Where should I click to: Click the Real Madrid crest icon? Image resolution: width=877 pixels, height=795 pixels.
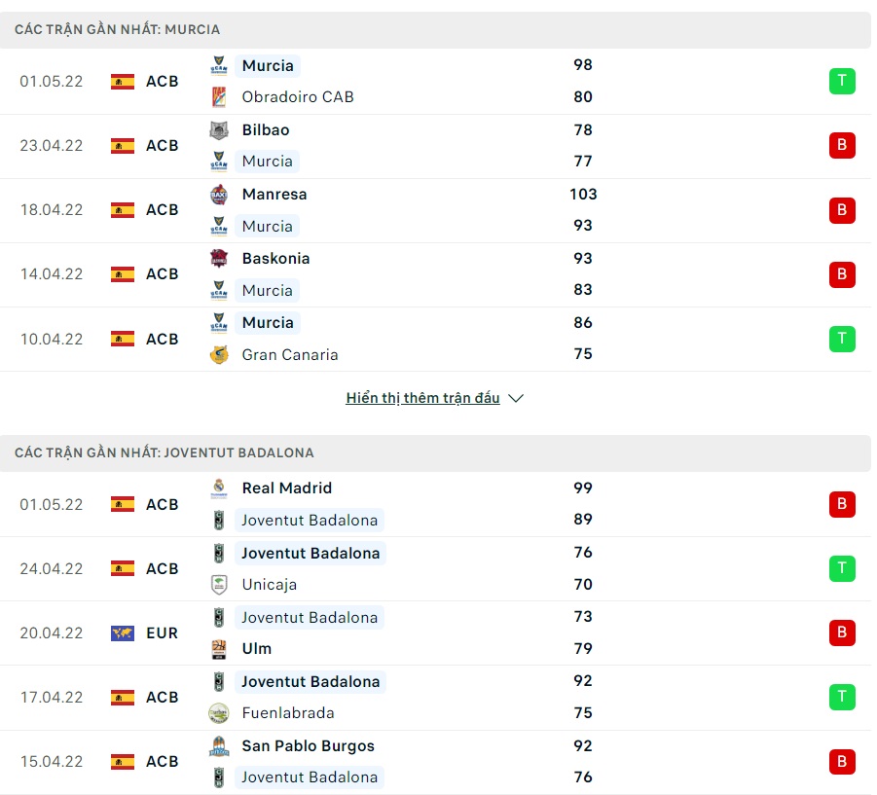click(219, 488)
